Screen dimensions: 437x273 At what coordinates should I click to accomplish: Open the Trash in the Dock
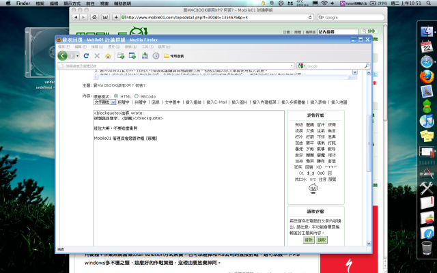(427, 248)
